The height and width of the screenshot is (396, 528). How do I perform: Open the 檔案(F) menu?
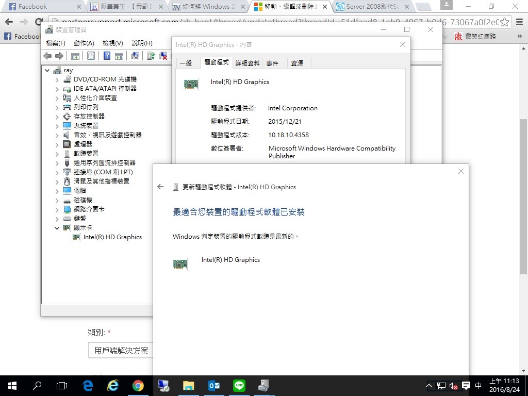click(x=56, y=43)
